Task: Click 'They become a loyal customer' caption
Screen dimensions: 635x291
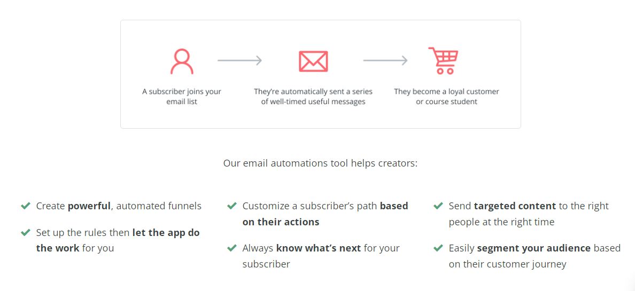Action: point(447,96)
